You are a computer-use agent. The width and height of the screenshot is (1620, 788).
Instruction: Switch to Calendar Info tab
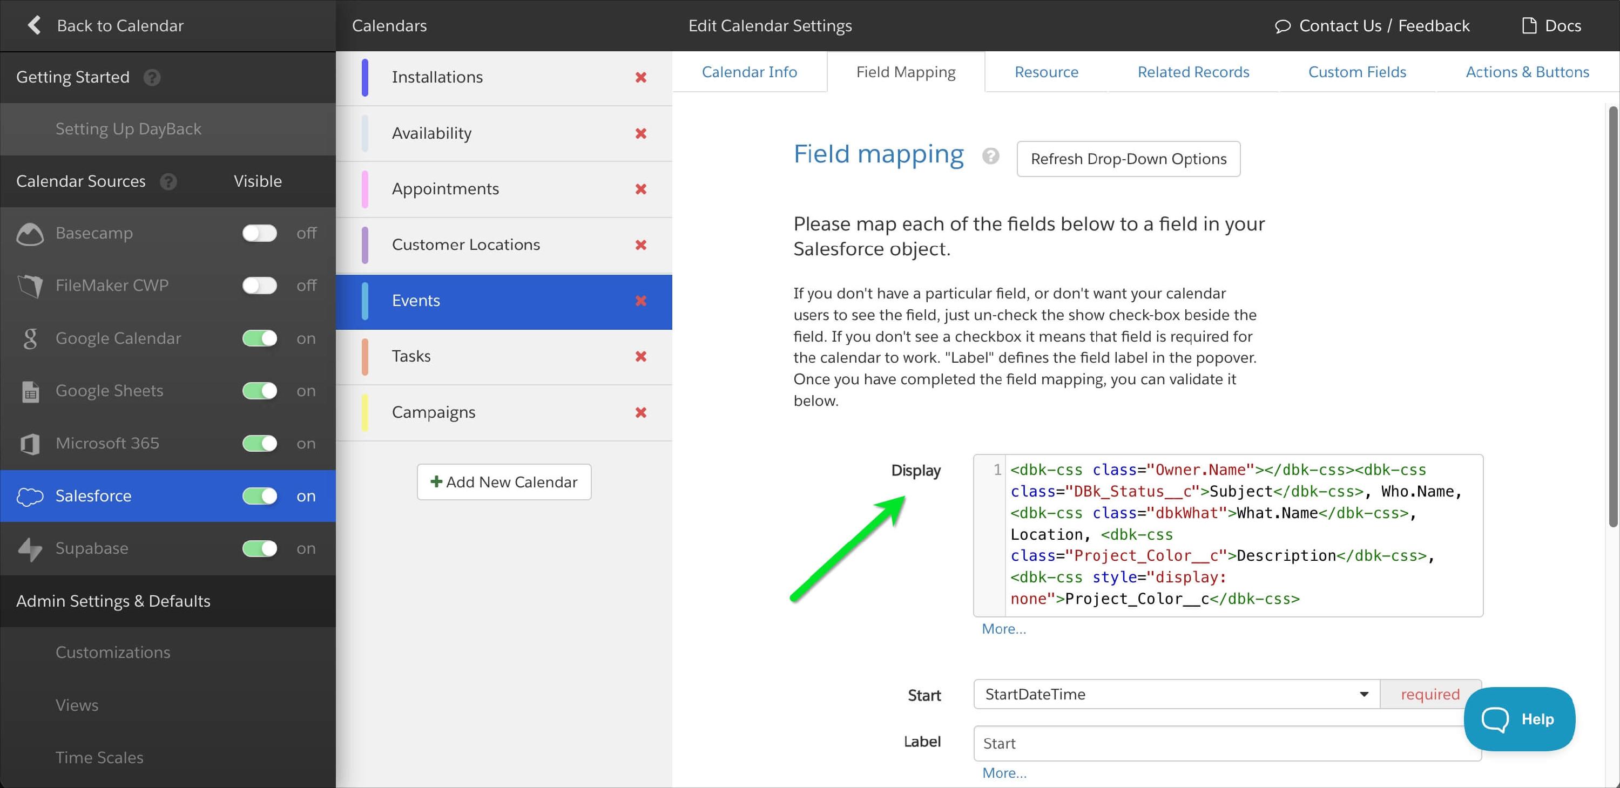click(x=749, y=72)
